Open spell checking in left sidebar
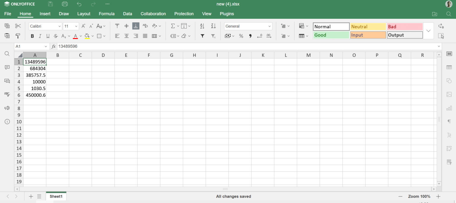Image resolution: width=456 pixels, height=203 pixels. (7, 94)
